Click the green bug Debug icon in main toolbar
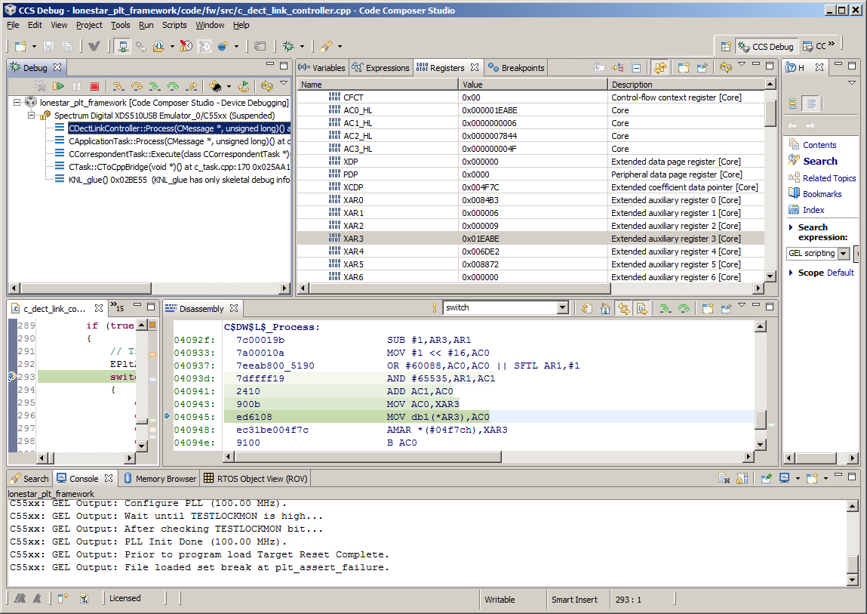The height and width of the screenshot is (614, 867). click(x=288, y=46)
